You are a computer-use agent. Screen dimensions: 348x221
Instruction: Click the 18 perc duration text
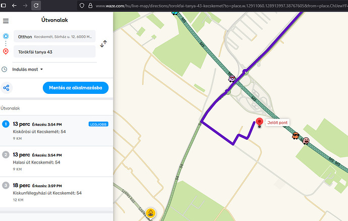(x=21, y=186)
